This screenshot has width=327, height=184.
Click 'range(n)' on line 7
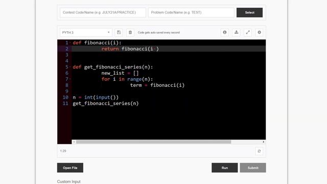pos(138,79)
